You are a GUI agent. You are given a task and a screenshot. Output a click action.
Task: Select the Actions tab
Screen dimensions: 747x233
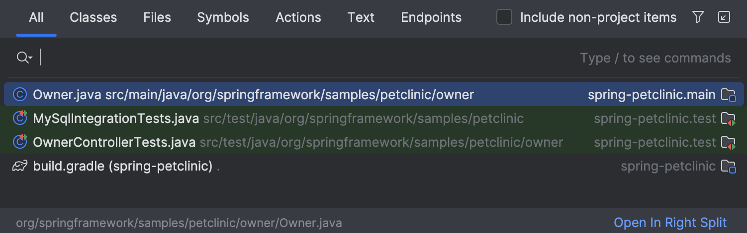pos(298,17)
